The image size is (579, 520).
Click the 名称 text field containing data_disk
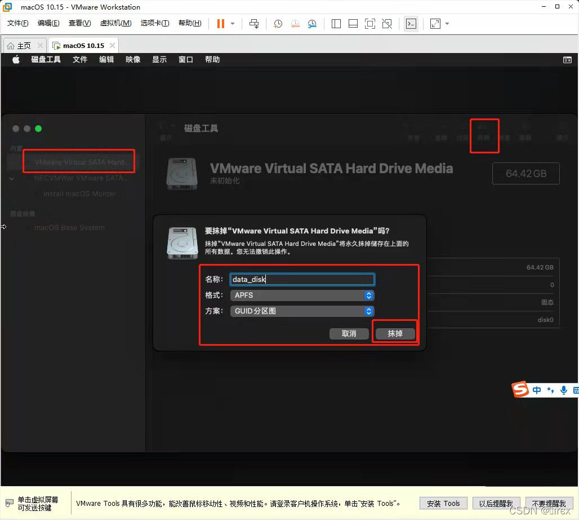(x=302, y=279)
